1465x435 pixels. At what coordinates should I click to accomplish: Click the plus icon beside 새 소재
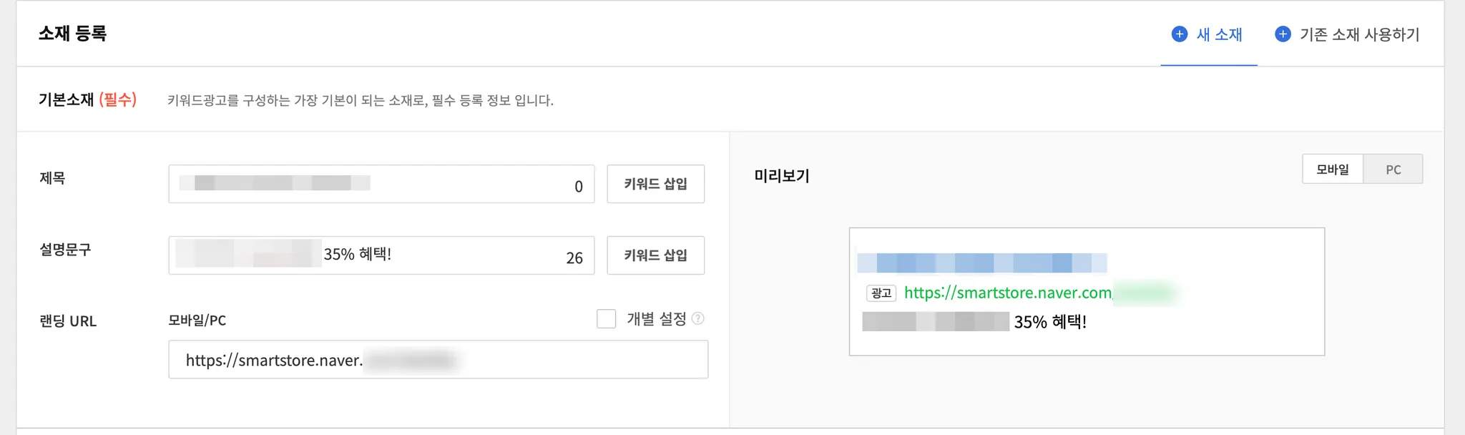click(x=1180, y=34)
